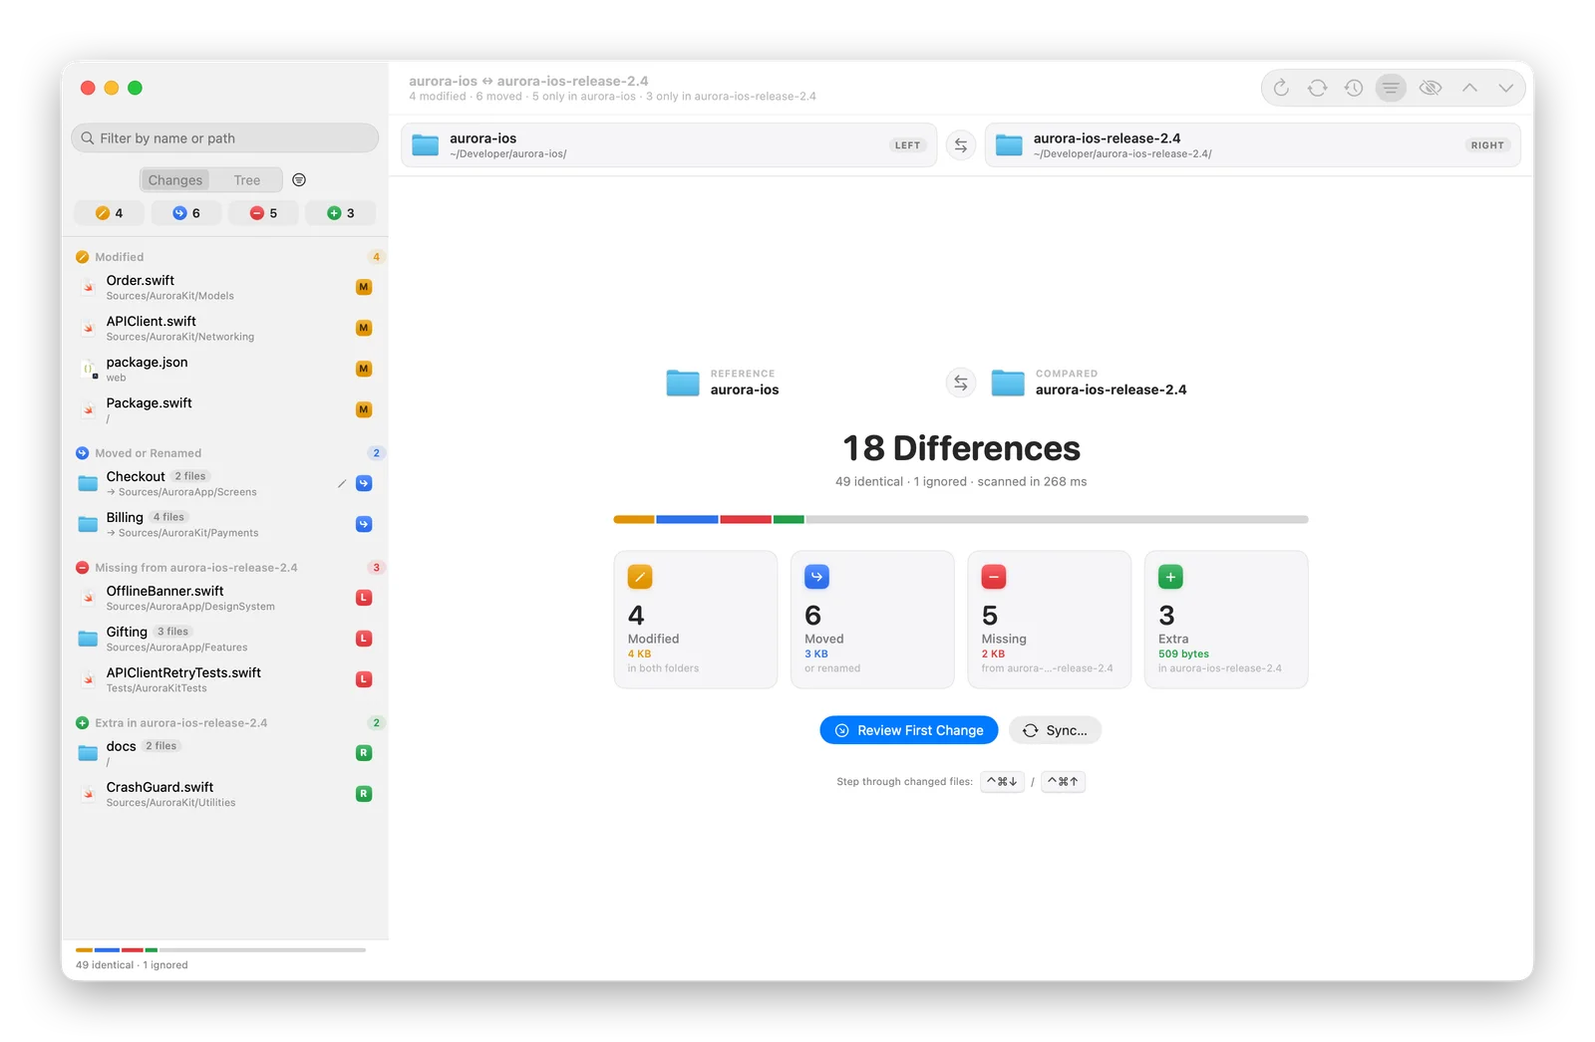1595x1042 pixels.
Task: Toggle the modified filter chip showing 4
Action: tap(110, 213)
